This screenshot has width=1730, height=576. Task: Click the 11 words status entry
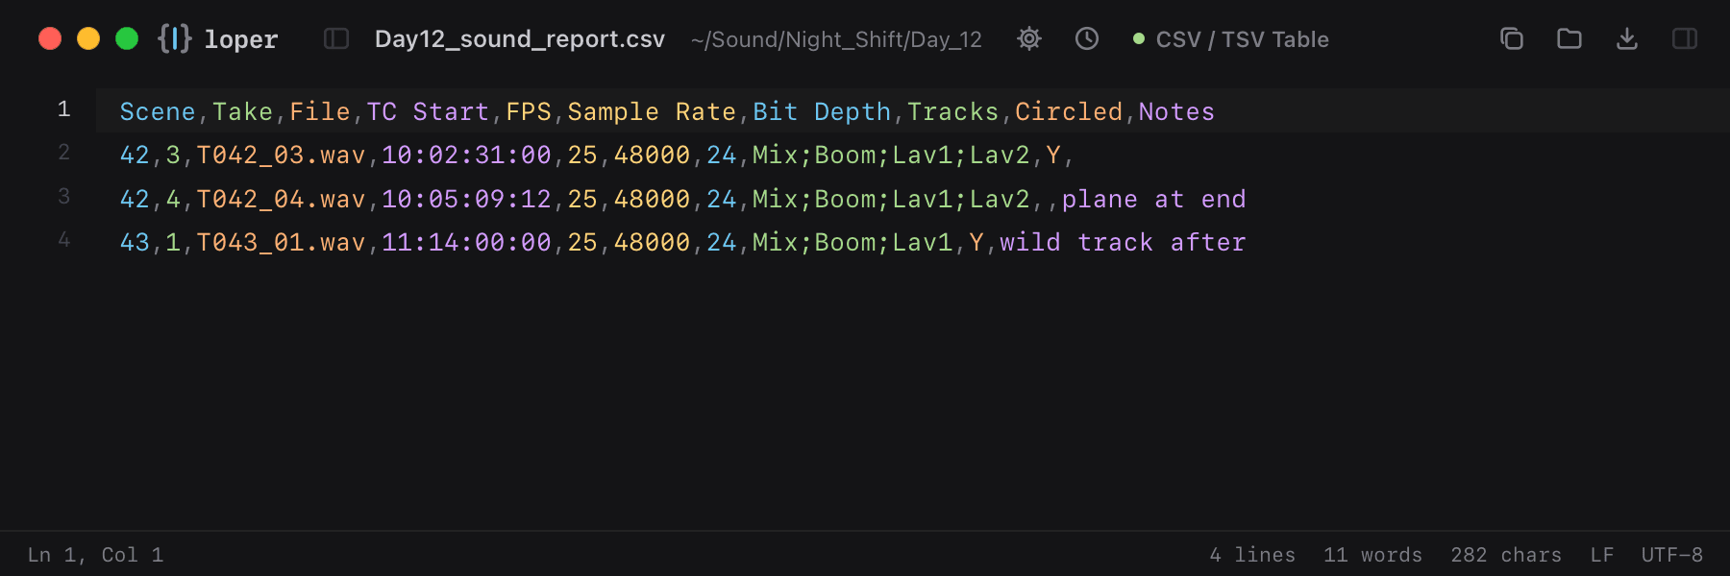tap(1372, 555)
